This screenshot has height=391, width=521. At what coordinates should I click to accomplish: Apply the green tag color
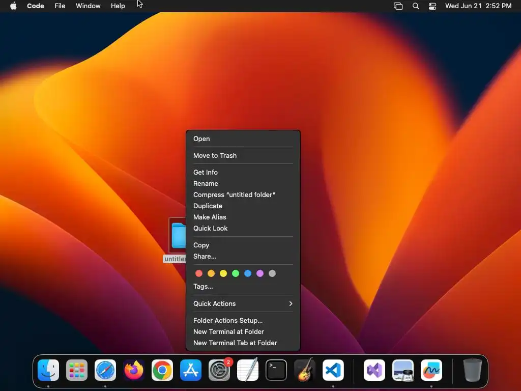[x=236, y=273]
